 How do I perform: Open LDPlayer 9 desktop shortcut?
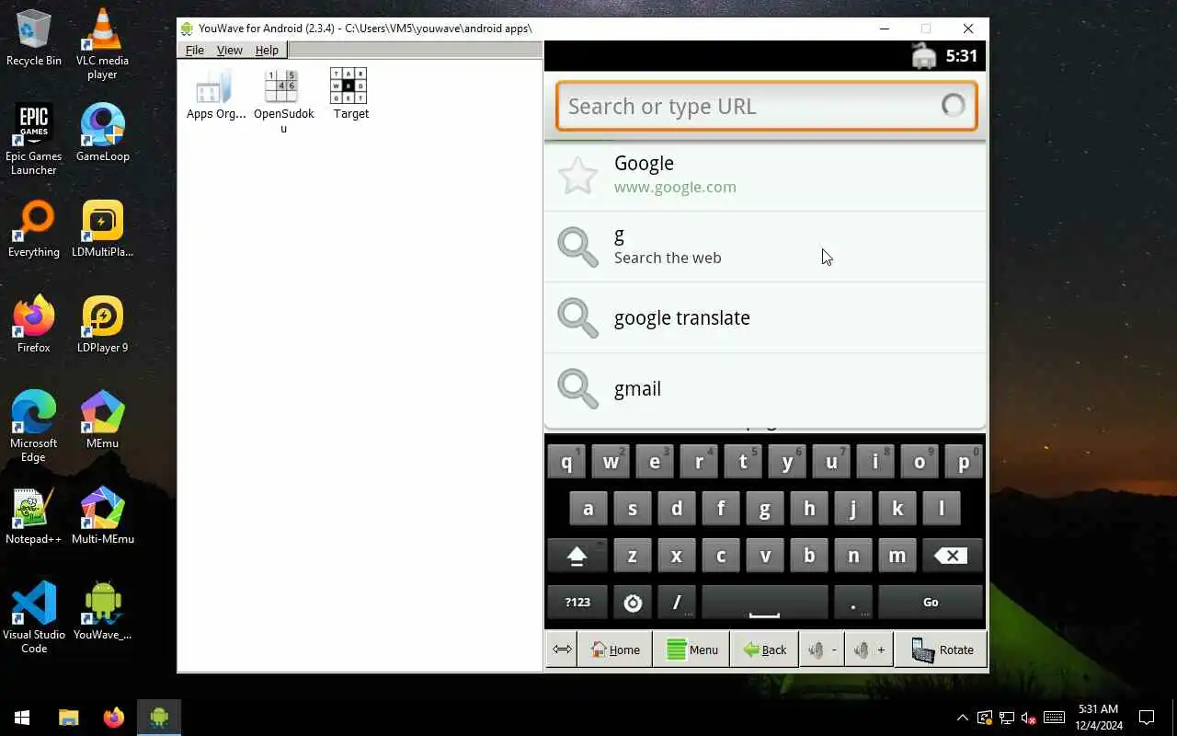tap(102, 325)
